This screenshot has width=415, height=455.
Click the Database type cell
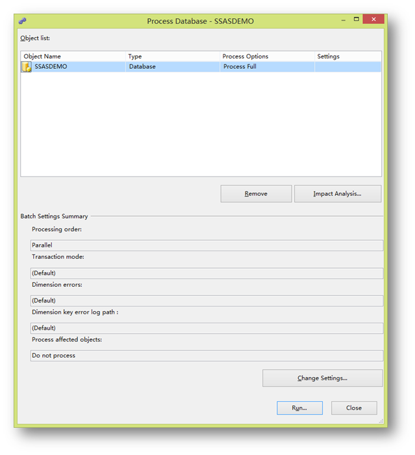click(173, 67)
